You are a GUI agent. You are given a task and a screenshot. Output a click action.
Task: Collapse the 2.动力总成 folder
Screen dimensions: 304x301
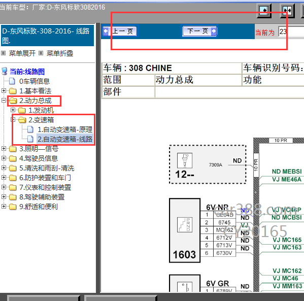point(4,101)
